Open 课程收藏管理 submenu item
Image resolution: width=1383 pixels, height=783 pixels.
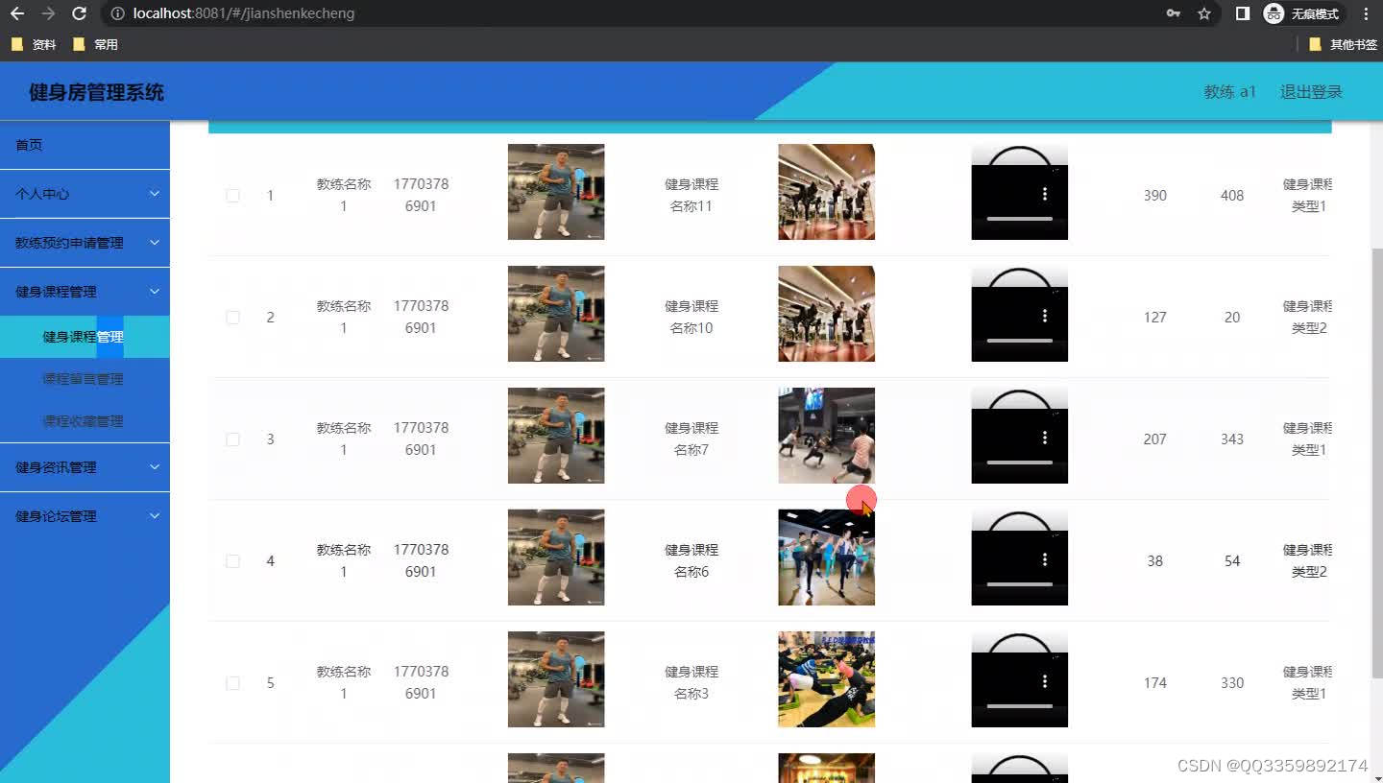tap(85, 421)
